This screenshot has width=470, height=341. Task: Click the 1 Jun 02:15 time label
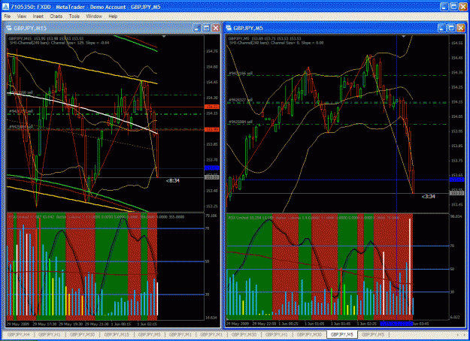coord(148,324)
